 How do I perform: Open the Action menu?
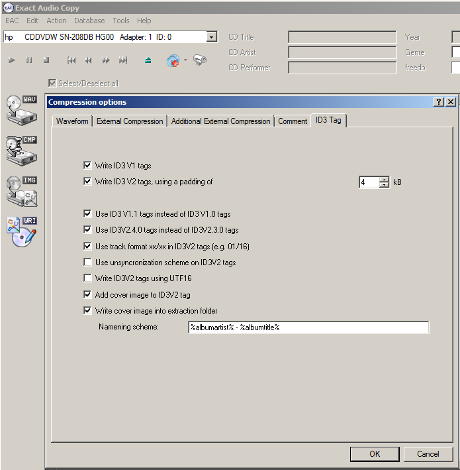pos(56,21)
